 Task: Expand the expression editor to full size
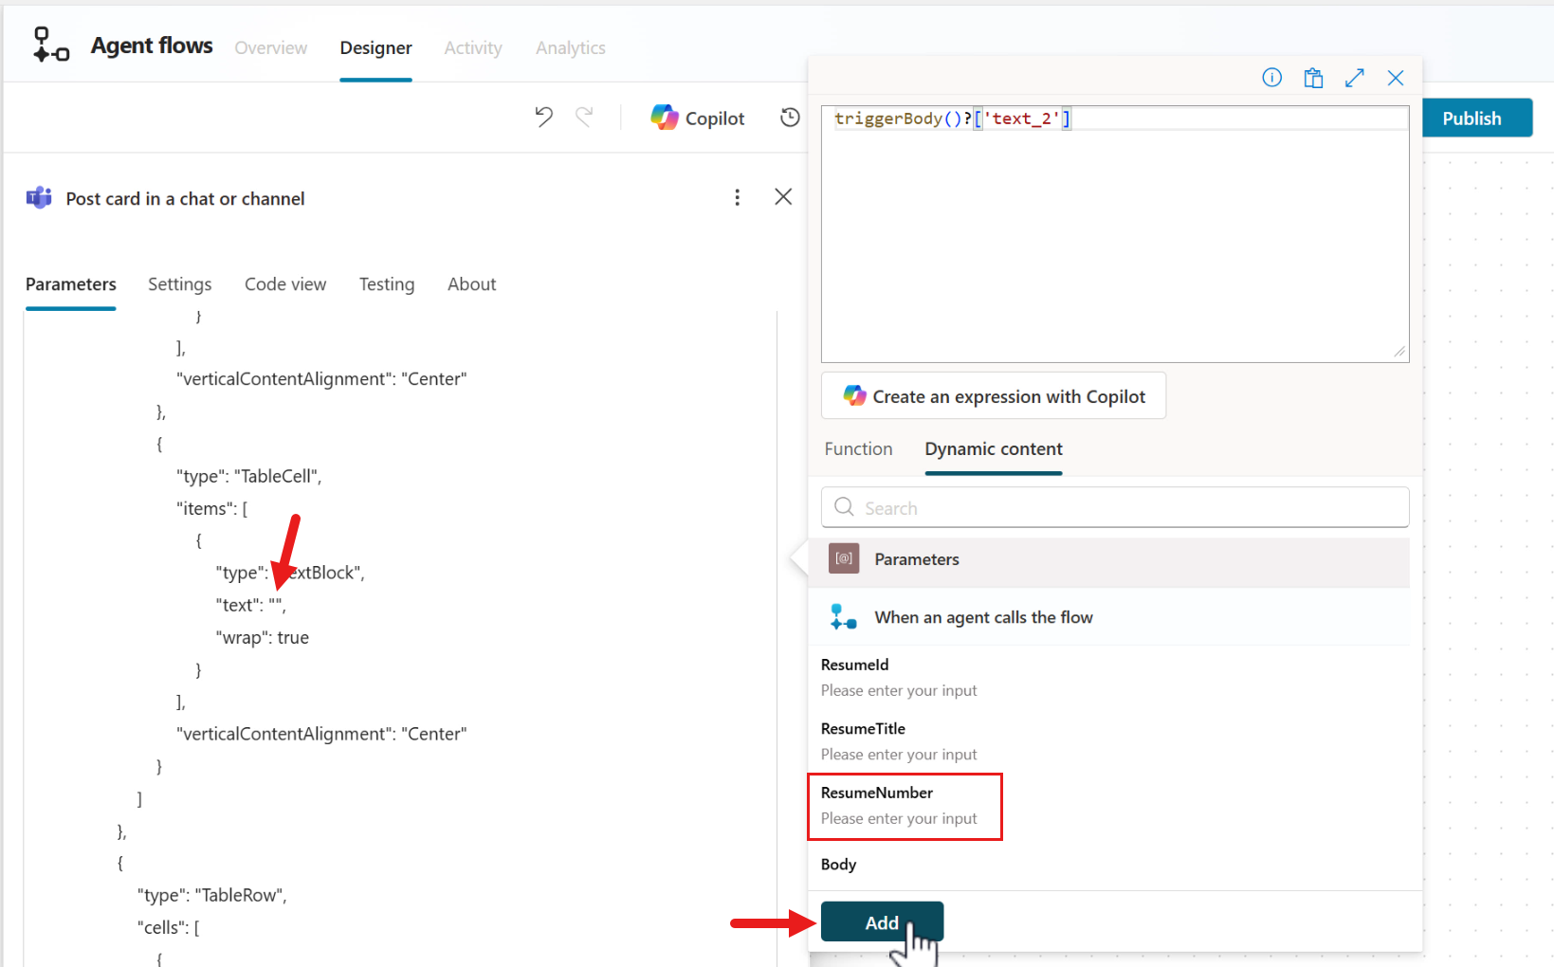coord(1354,78)
